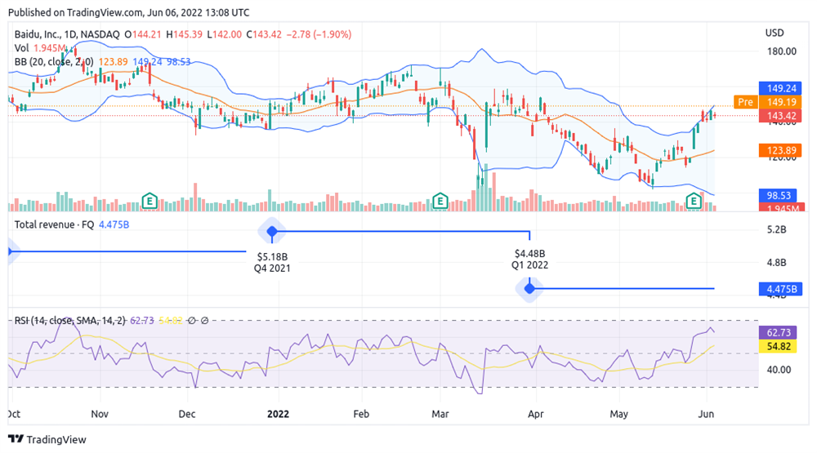This screenshot has width=817, height=453.
Task: Click the Vol indicator legend label
Action: 22,48
